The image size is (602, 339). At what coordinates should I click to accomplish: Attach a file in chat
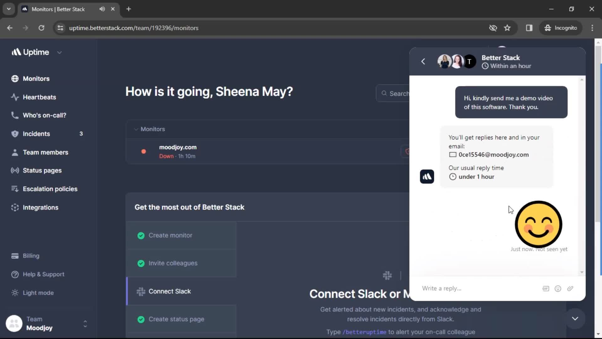[570, 289]
